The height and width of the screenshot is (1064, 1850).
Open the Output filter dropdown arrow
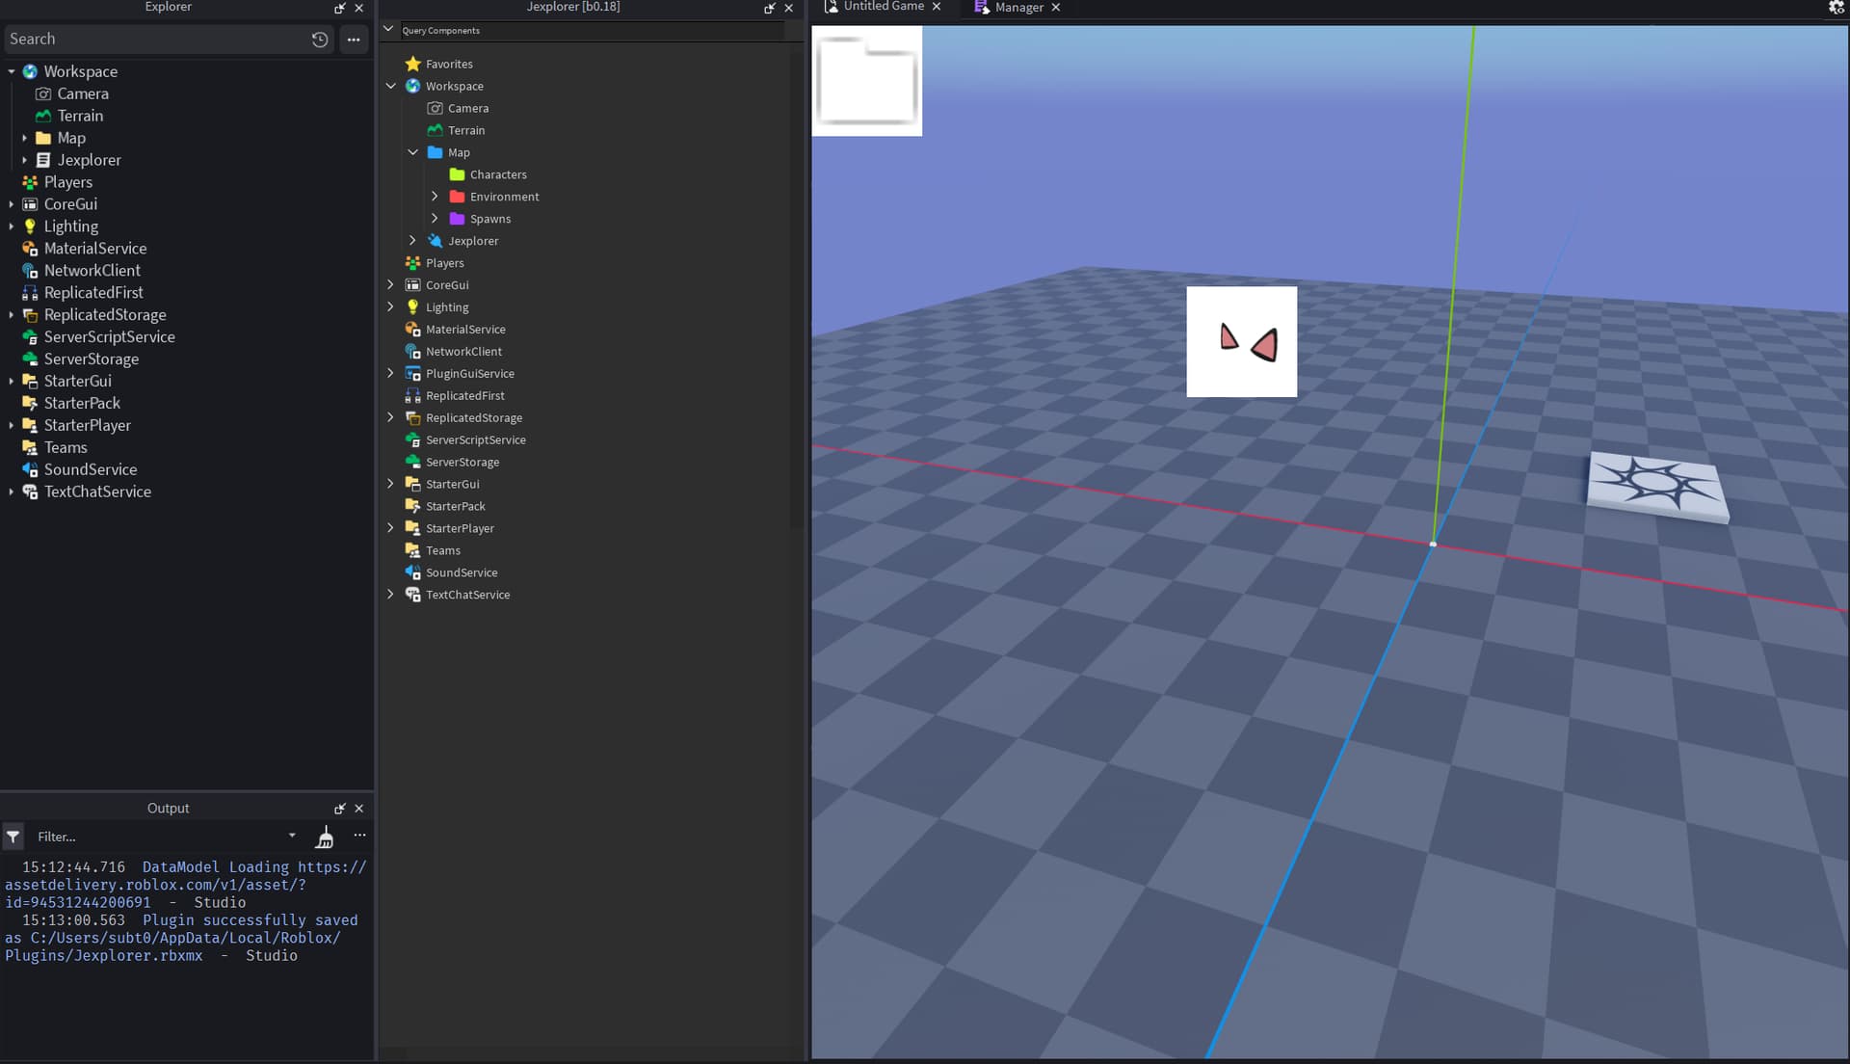[x=292, y=836]
